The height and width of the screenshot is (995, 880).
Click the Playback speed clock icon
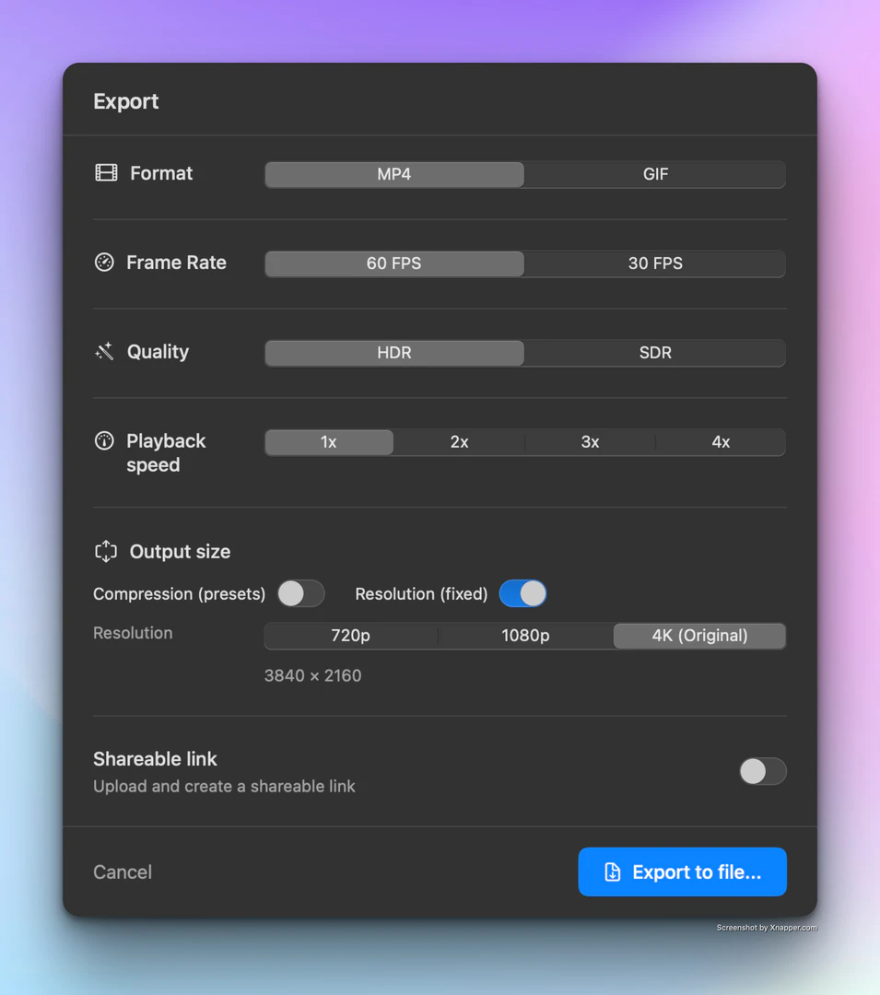coord(104,440)
